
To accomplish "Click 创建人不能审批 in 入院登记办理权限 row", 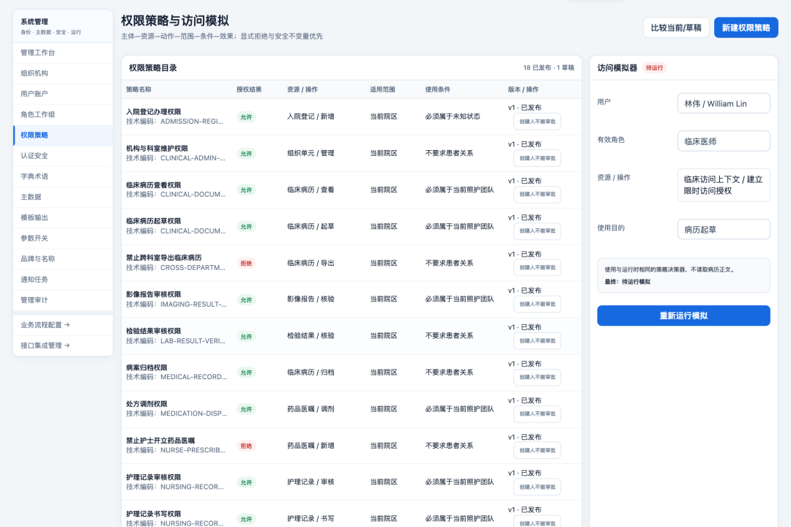I will click(x=538, y=122).
